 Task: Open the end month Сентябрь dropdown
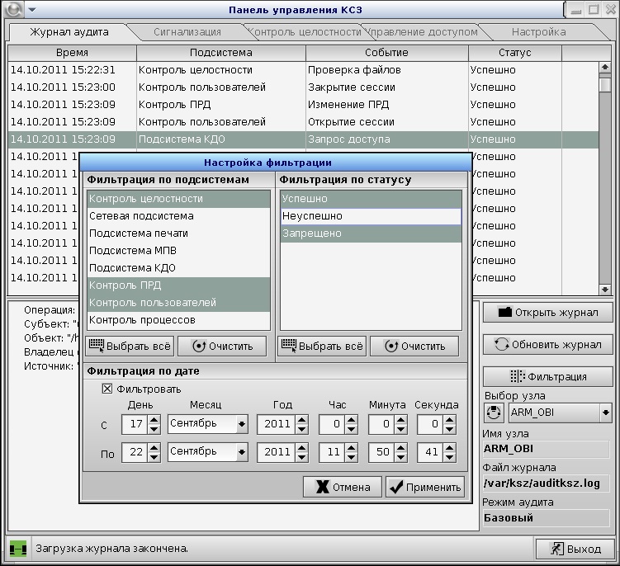pyautogui.click(x=207, y=452)
